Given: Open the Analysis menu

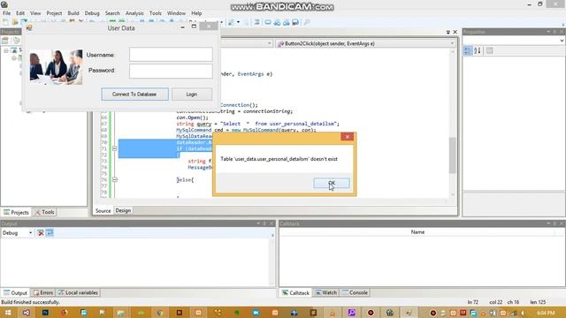Looking at the screenshot, I should 134,13.
